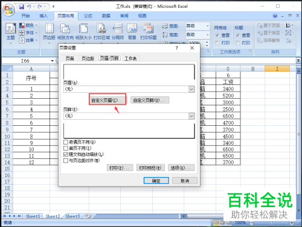Enable 与页边距对齐(M) checkbox

tap(66, 161)
